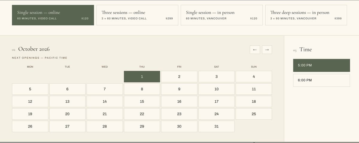Select date 30 in the calendar
Viewport: 359px width, 143px height.
coord(179,126)
